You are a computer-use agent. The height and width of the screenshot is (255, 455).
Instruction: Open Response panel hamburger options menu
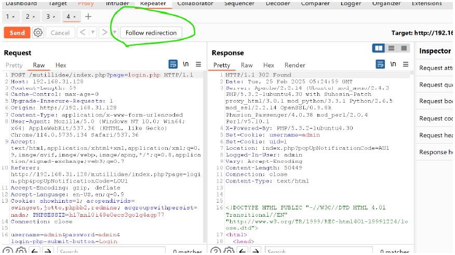pos(406,64)
